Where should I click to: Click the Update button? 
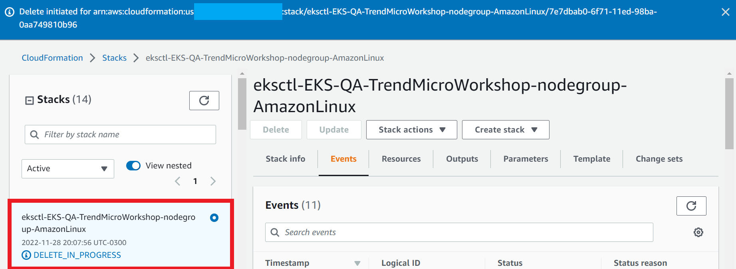click(x=334, y=130)
